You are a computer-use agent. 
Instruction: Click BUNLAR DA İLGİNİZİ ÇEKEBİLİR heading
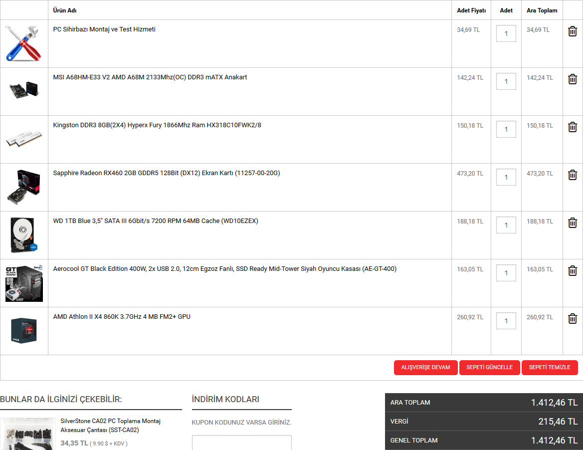pyautogui.click(x=61, y=400)
